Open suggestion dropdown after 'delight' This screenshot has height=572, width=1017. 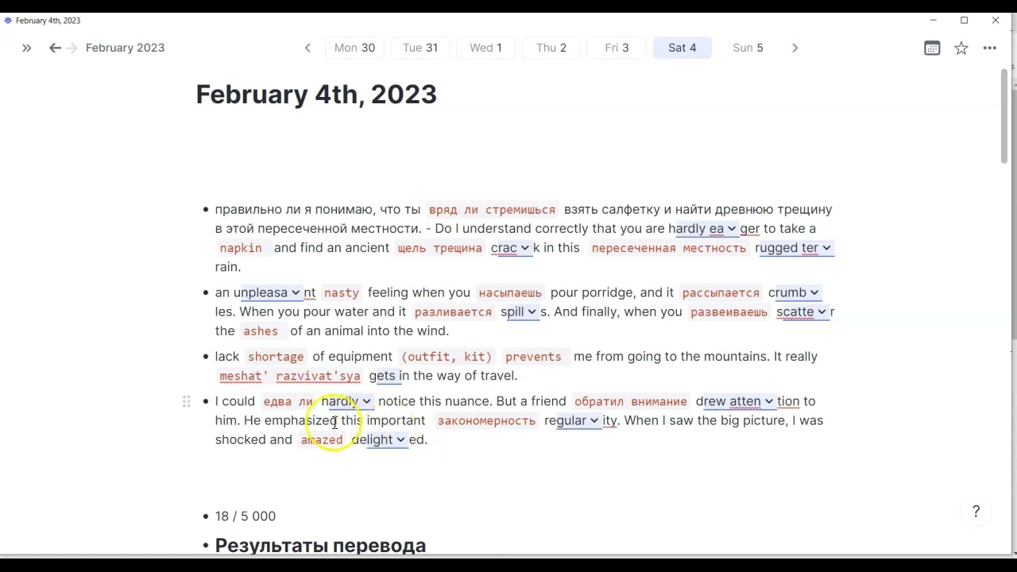click(x=400, y=439)
